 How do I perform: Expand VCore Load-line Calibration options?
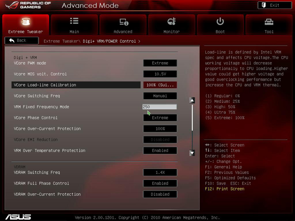tap(160, 85)
